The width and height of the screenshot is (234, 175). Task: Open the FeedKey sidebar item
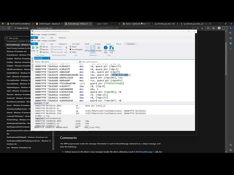click(19, 62)
